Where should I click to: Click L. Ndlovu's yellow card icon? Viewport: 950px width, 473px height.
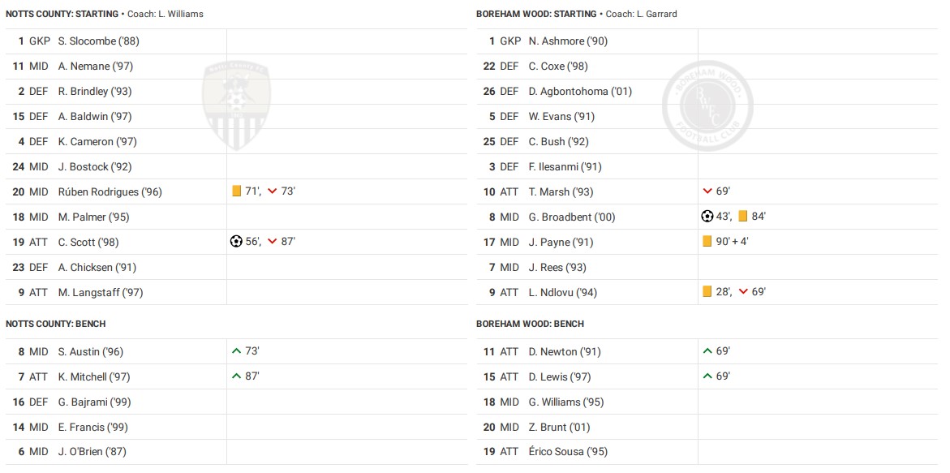click(707, 292)
